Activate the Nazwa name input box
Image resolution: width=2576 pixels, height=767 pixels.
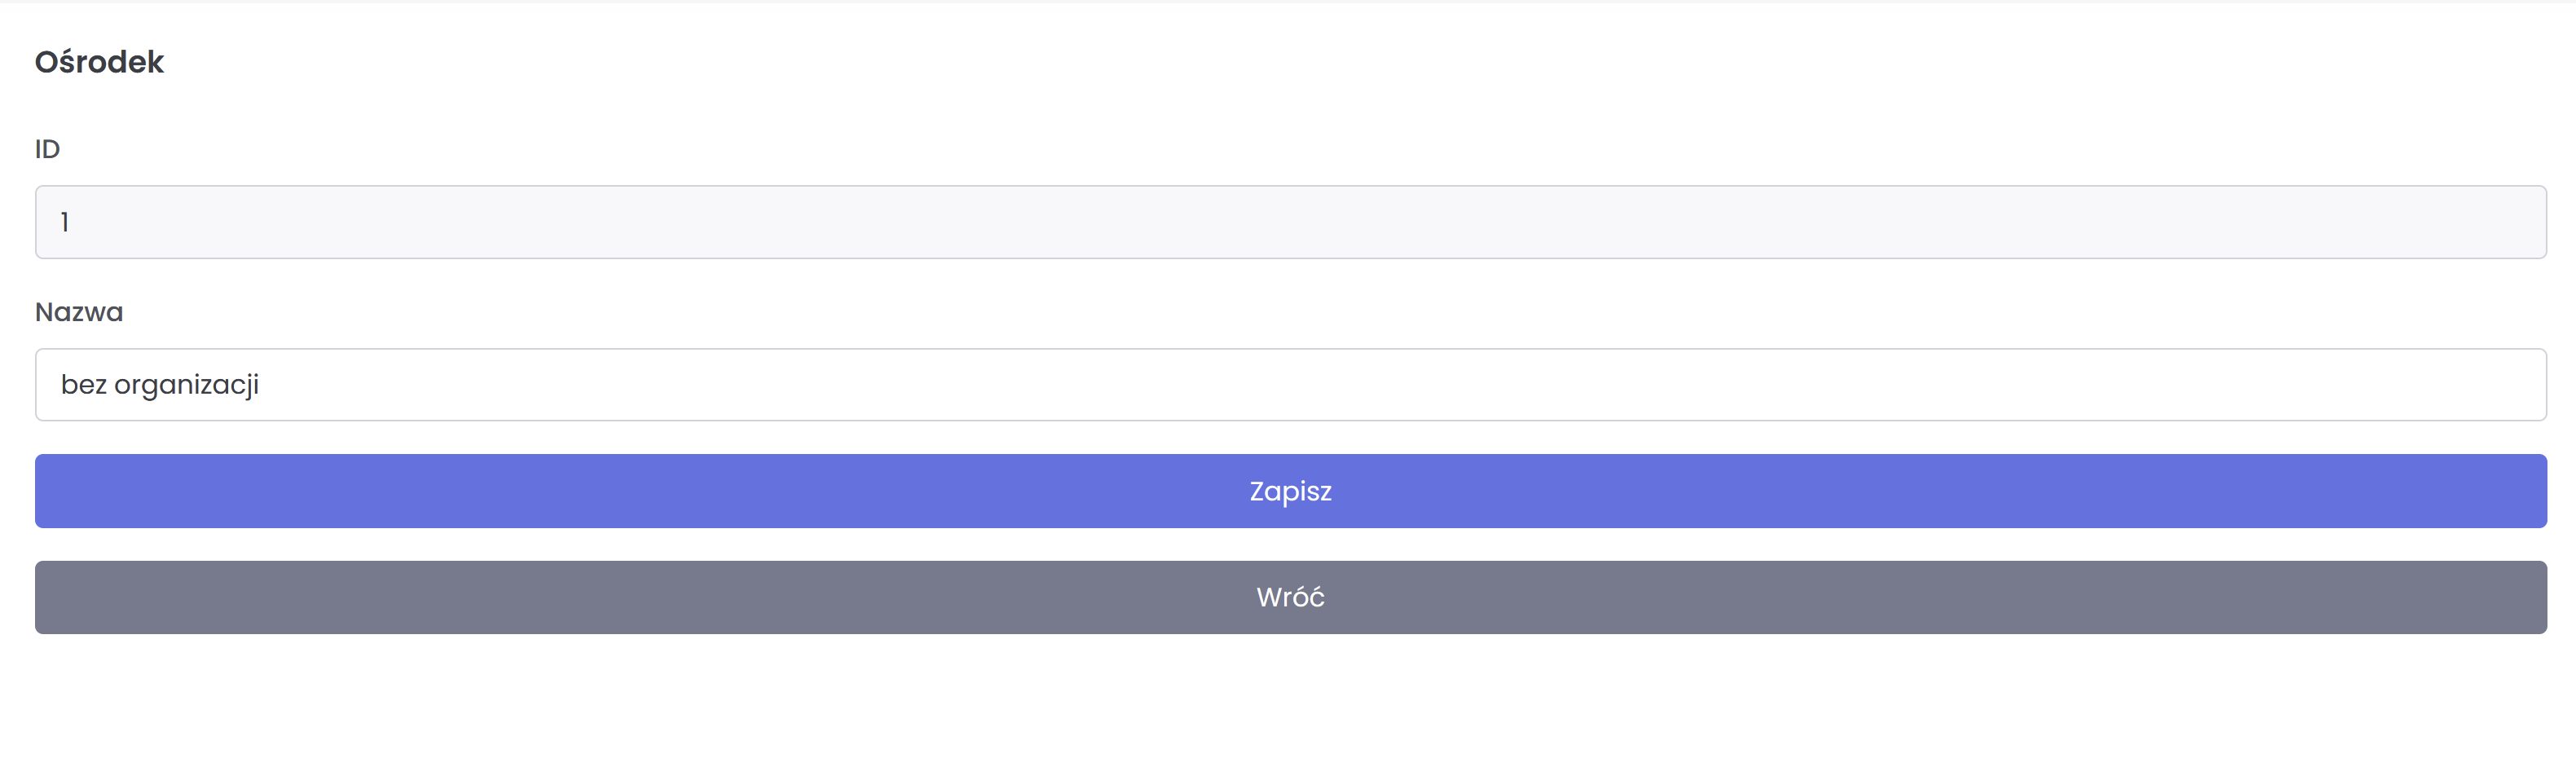pos(1290,385)
